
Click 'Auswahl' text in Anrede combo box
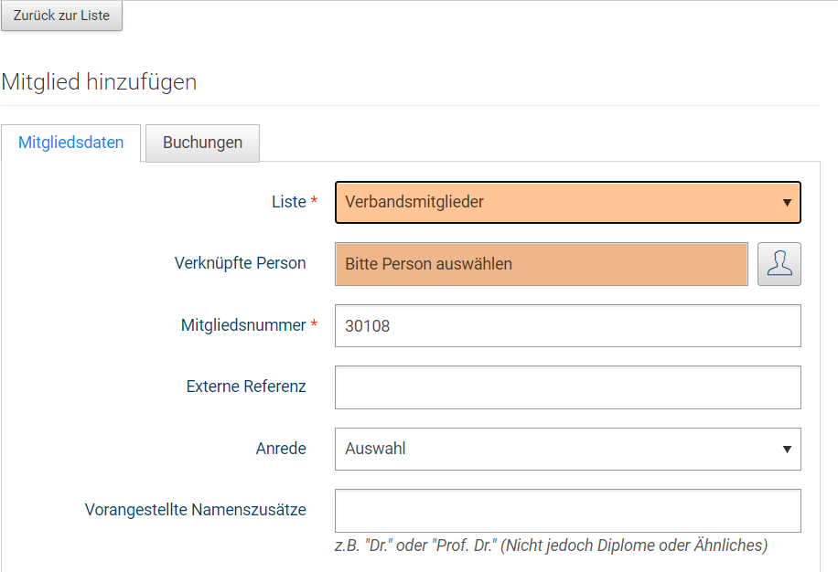pyautogui.click(x=375, y=449)
